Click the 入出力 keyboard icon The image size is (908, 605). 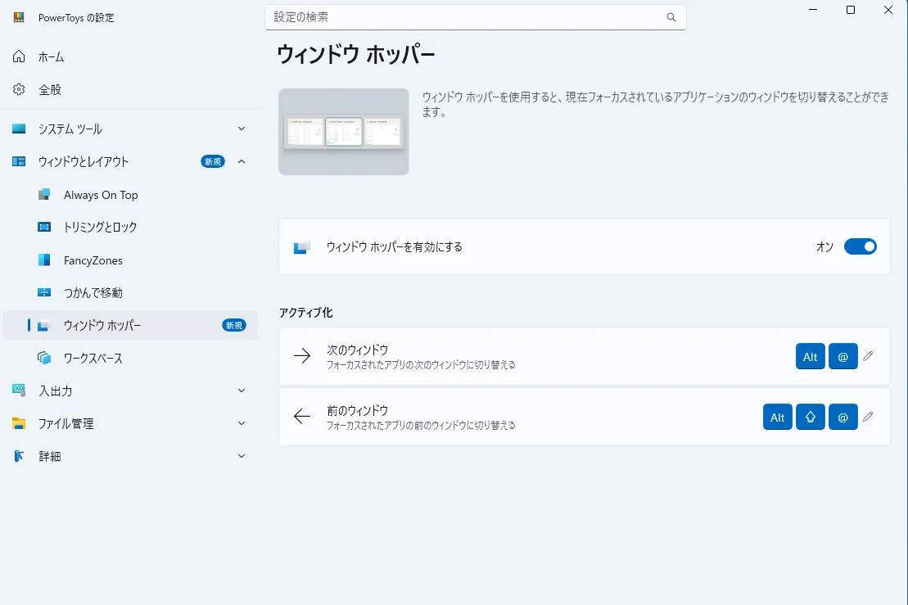[19, 391]
